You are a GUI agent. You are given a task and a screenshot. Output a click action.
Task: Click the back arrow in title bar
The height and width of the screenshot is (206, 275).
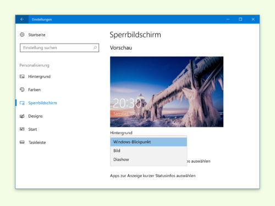pyautogui.click(x=22, y=19)
